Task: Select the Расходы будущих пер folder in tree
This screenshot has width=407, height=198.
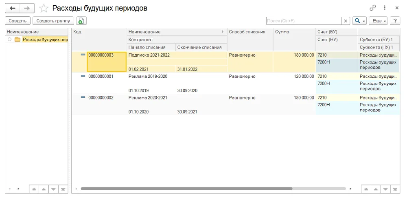Action: point(45,40)
